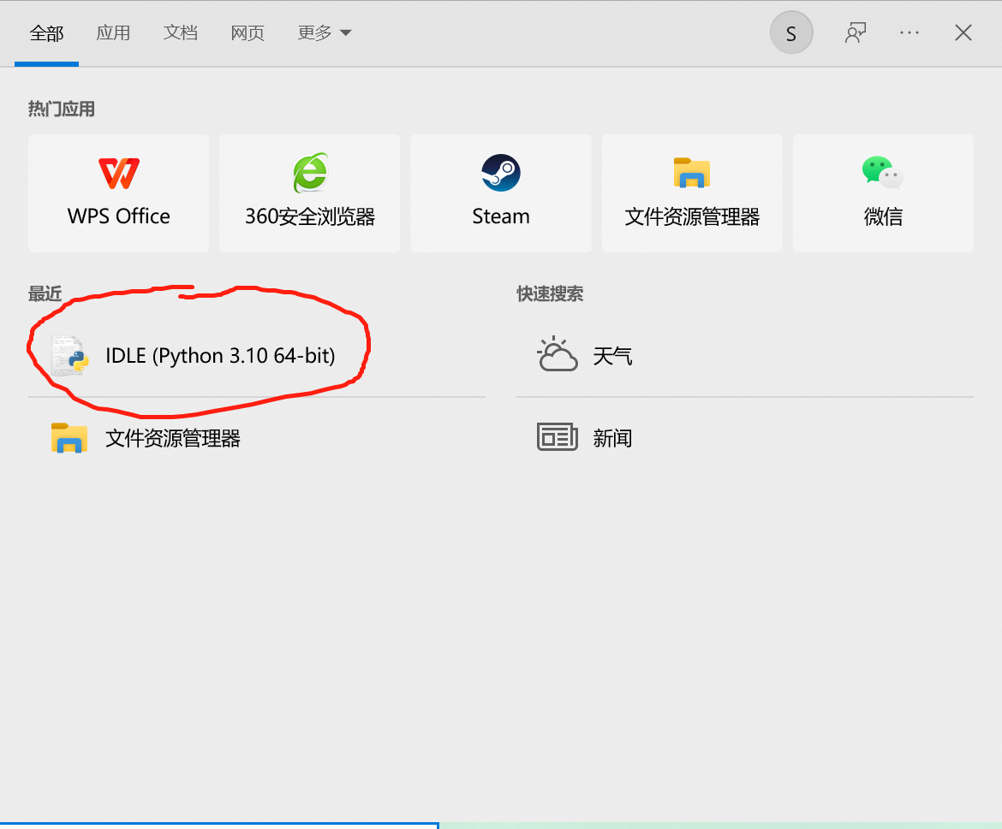The height and width of the screenshot is (829, 1002).
Task: Select the 天气 quick search
Action: click(x=744, y=355)
